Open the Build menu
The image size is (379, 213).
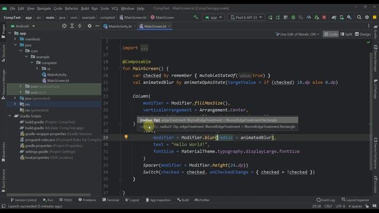[x=85, y=8]
